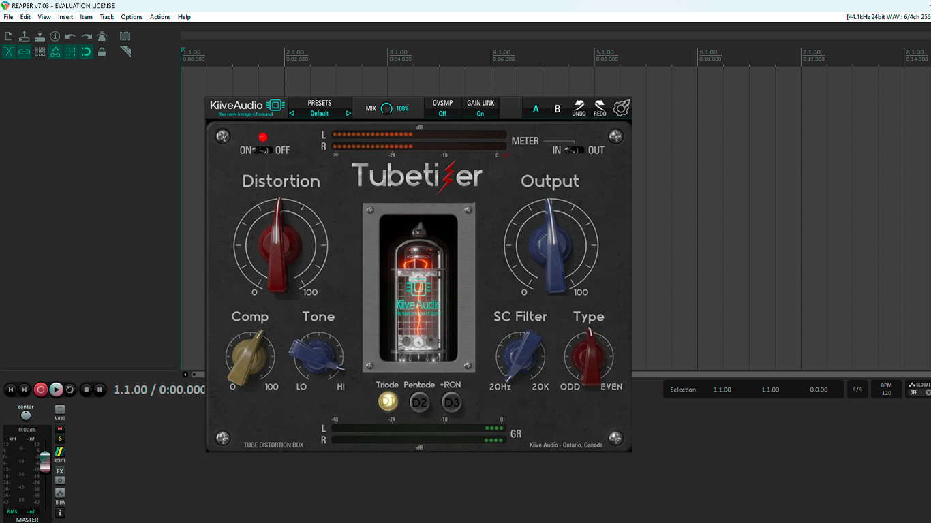Image resolution: width=931 pixels, height=523 pixels.
Task: Toggle ripple editing grid icon
Action: point(40,52)
